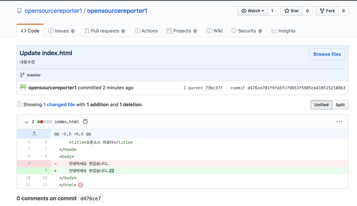Click the repository book icon
This screenshot has height=206, width=357.
pos(19,11)
